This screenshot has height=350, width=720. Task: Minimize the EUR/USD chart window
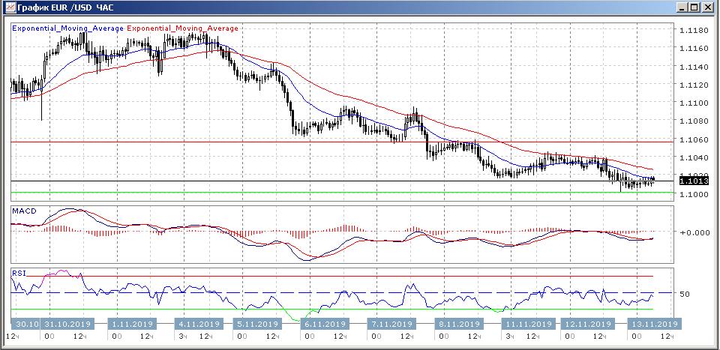[681, 7]
